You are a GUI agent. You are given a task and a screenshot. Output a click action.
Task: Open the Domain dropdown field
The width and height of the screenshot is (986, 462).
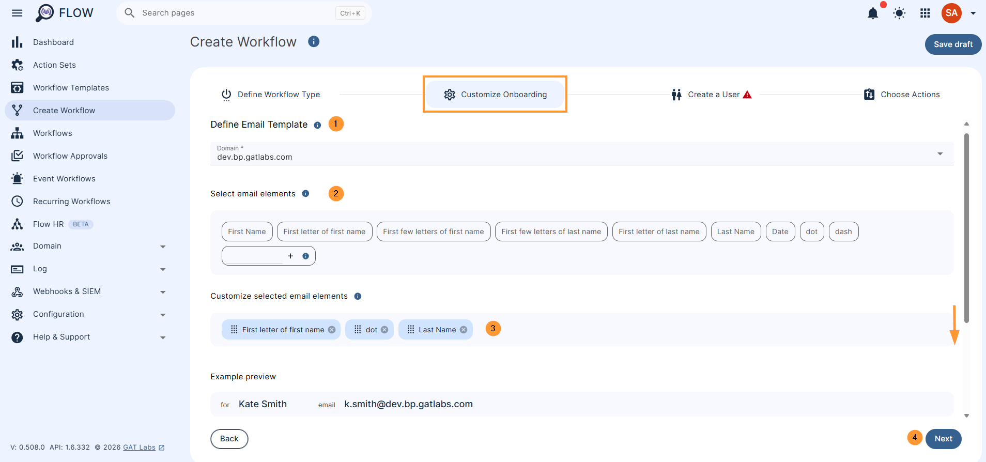(582, 153)
